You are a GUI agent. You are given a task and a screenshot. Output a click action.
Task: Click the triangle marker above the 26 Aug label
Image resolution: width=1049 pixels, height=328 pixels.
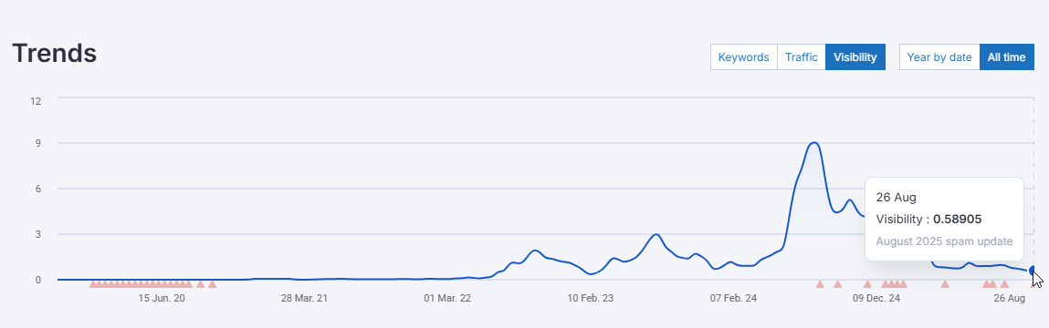point(1003,284)
